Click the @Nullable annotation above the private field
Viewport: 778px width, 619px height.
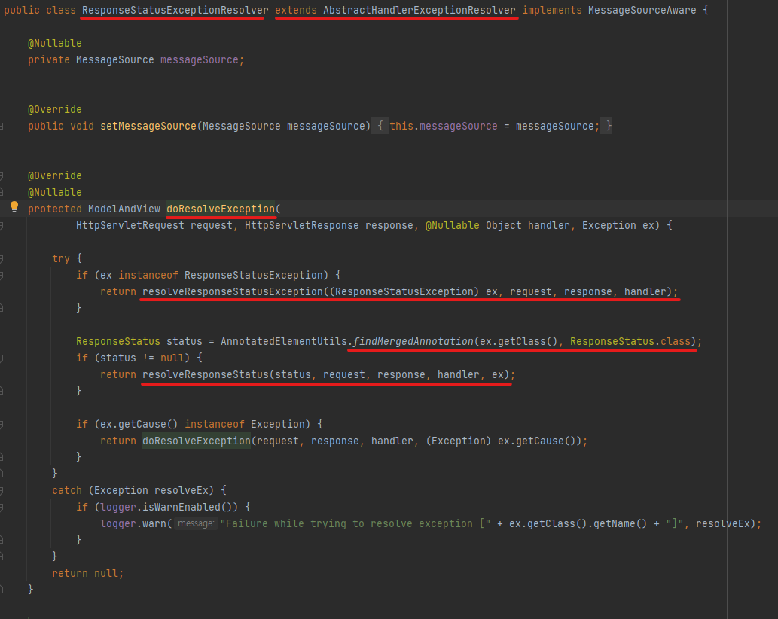(x=54, y=43)
